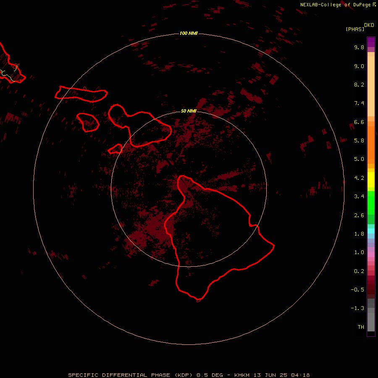Select the 4.2 legend value
This screenshot has height=378, width=378.
(359, 178)
